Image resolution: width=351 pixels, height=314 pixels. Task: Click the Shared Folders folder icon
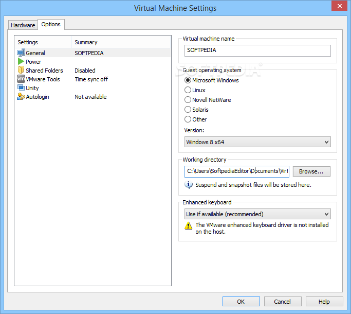[21, 70]
